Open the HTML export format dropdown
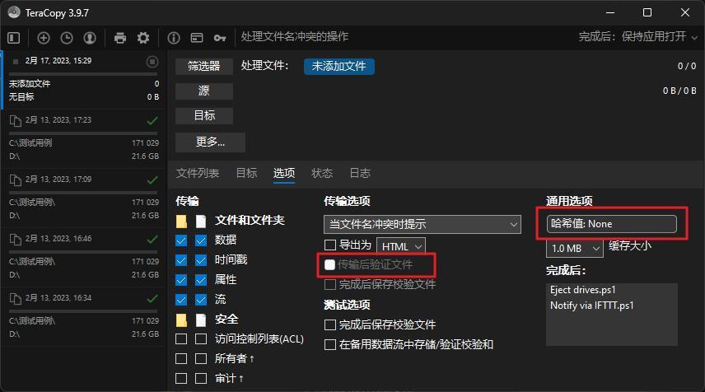 point(400,246)
